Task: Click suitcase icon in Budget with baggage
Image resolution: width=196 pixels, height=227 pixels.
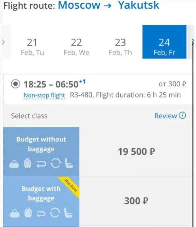Action: click(x=28, y=213)
